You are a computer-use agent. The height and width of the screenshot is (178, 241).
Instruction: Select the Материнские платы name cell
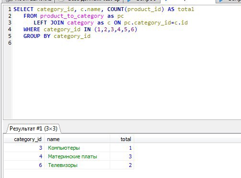77,156
